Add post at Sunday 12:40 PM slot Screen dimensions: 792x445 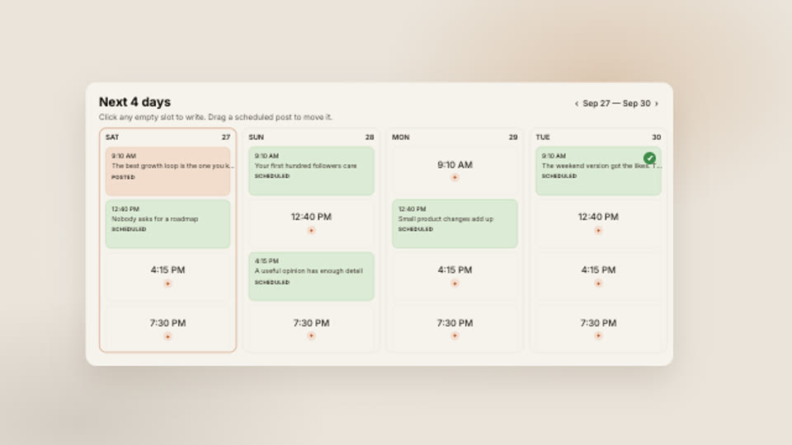(x=311, y=231)
